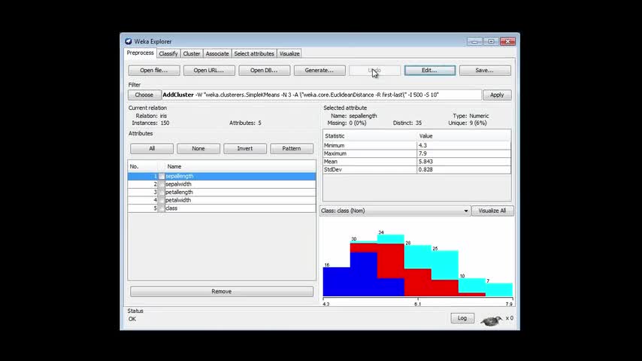Tick the petalwidth attribute checkbox

162,200
